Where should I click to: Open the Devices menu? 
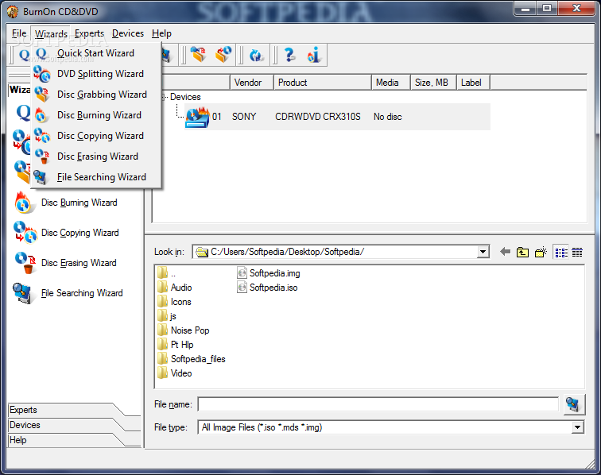point(128,33)
